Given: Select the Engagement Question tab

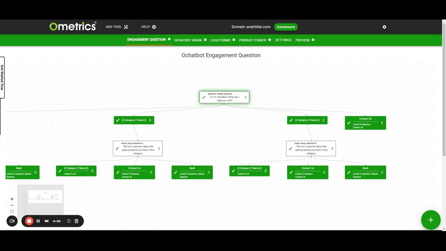Looking at the screenshot, I should [x=146, y=40].
